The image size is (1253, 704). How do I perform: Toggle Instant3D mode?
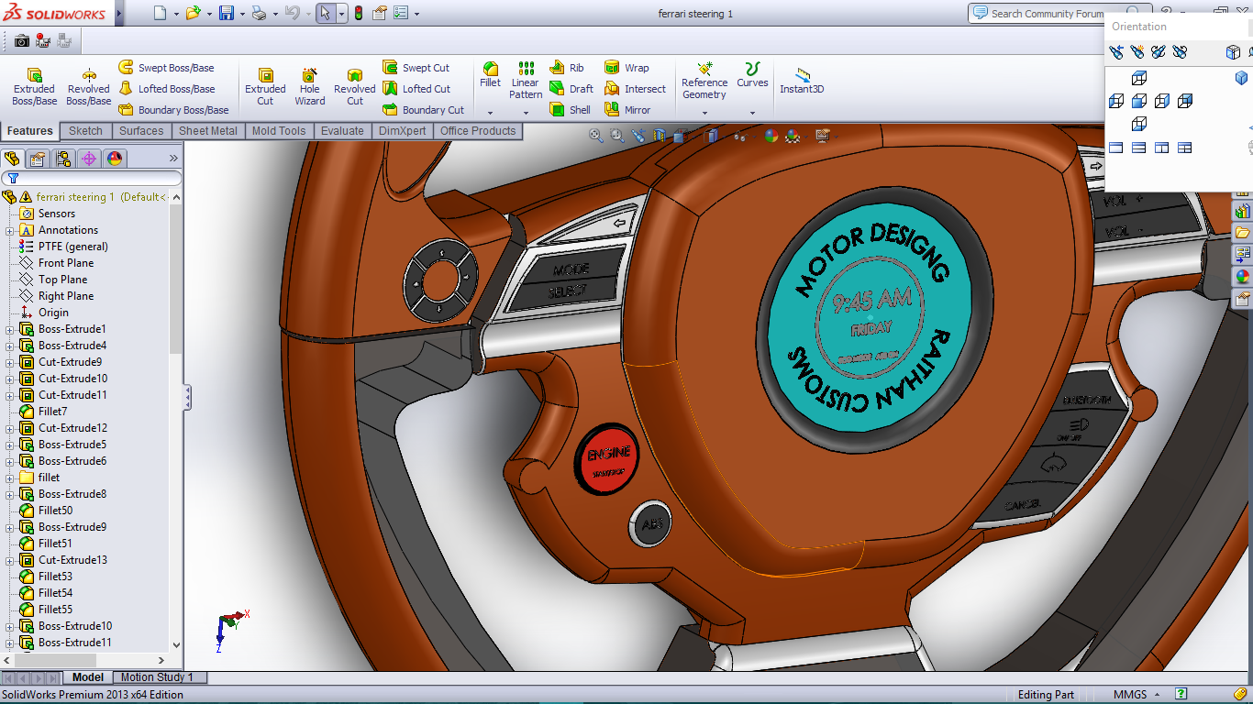(802, 81)
